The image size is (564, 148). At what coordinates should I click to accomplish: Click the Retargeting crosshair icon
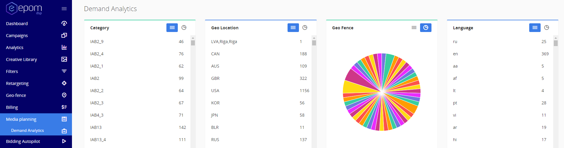(x=64, y=83)
